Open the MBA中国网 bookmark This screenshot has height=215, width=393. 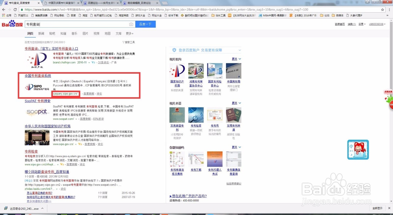click(273, 15)
